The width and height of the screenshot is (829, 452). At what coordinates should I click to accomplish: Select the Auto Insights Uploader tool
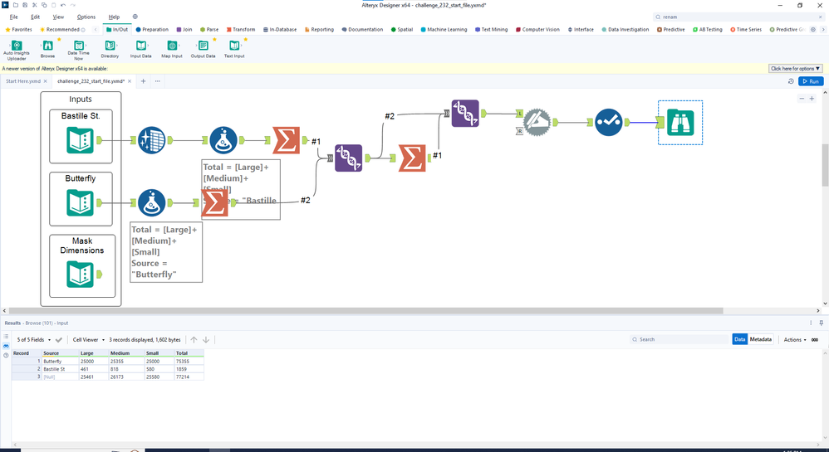(x=17, y=49)
